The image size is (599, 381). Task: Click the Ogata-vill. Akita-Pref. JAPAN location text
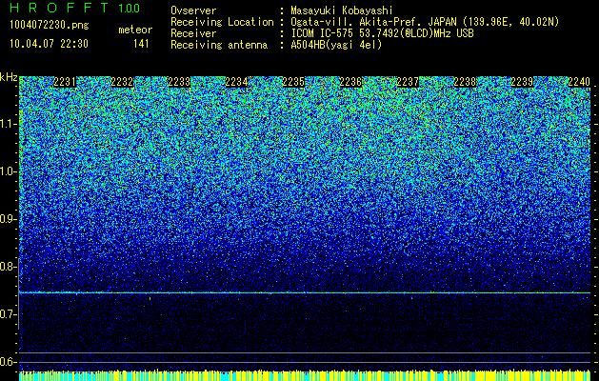tap(425, 22)
